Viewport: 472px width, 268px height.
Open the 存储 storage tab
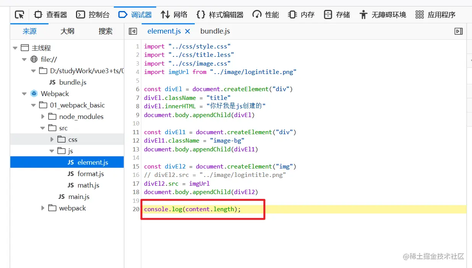337,15
